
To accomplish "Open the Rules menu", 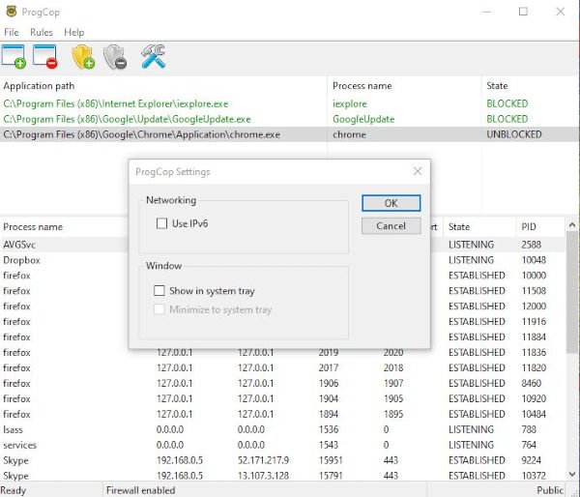I will click(x=41, y=33).
